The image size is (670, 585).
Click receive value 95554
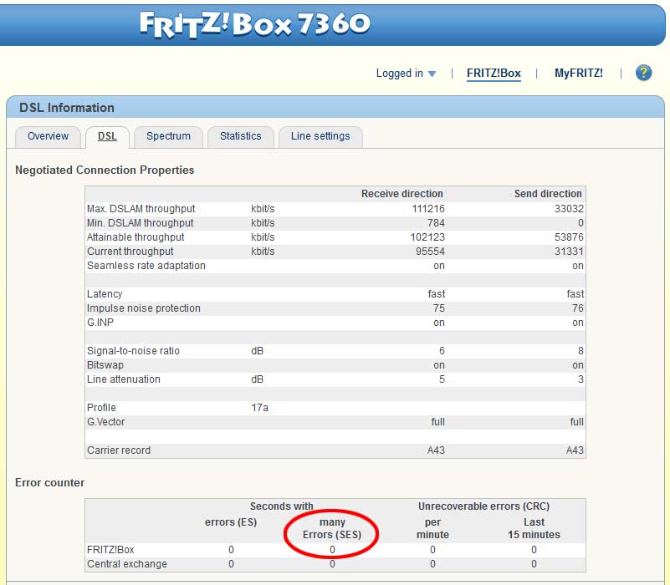point(430,252)
